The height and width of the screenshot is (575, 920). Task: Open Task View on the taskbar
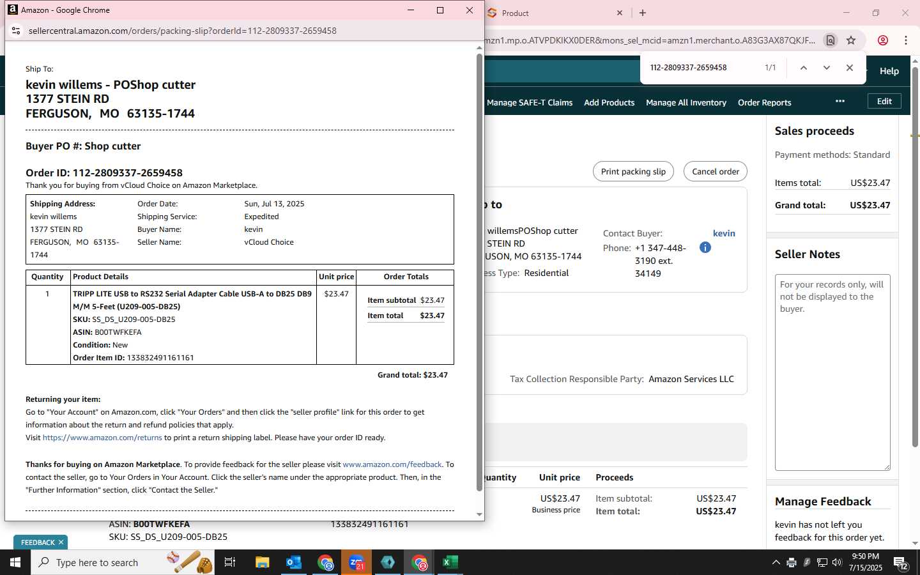pos(230,562)
